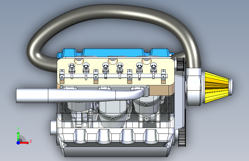Click the green Y axis arrow of triad
The height and width of the screenshot is (161, 249).
[18, 136]
